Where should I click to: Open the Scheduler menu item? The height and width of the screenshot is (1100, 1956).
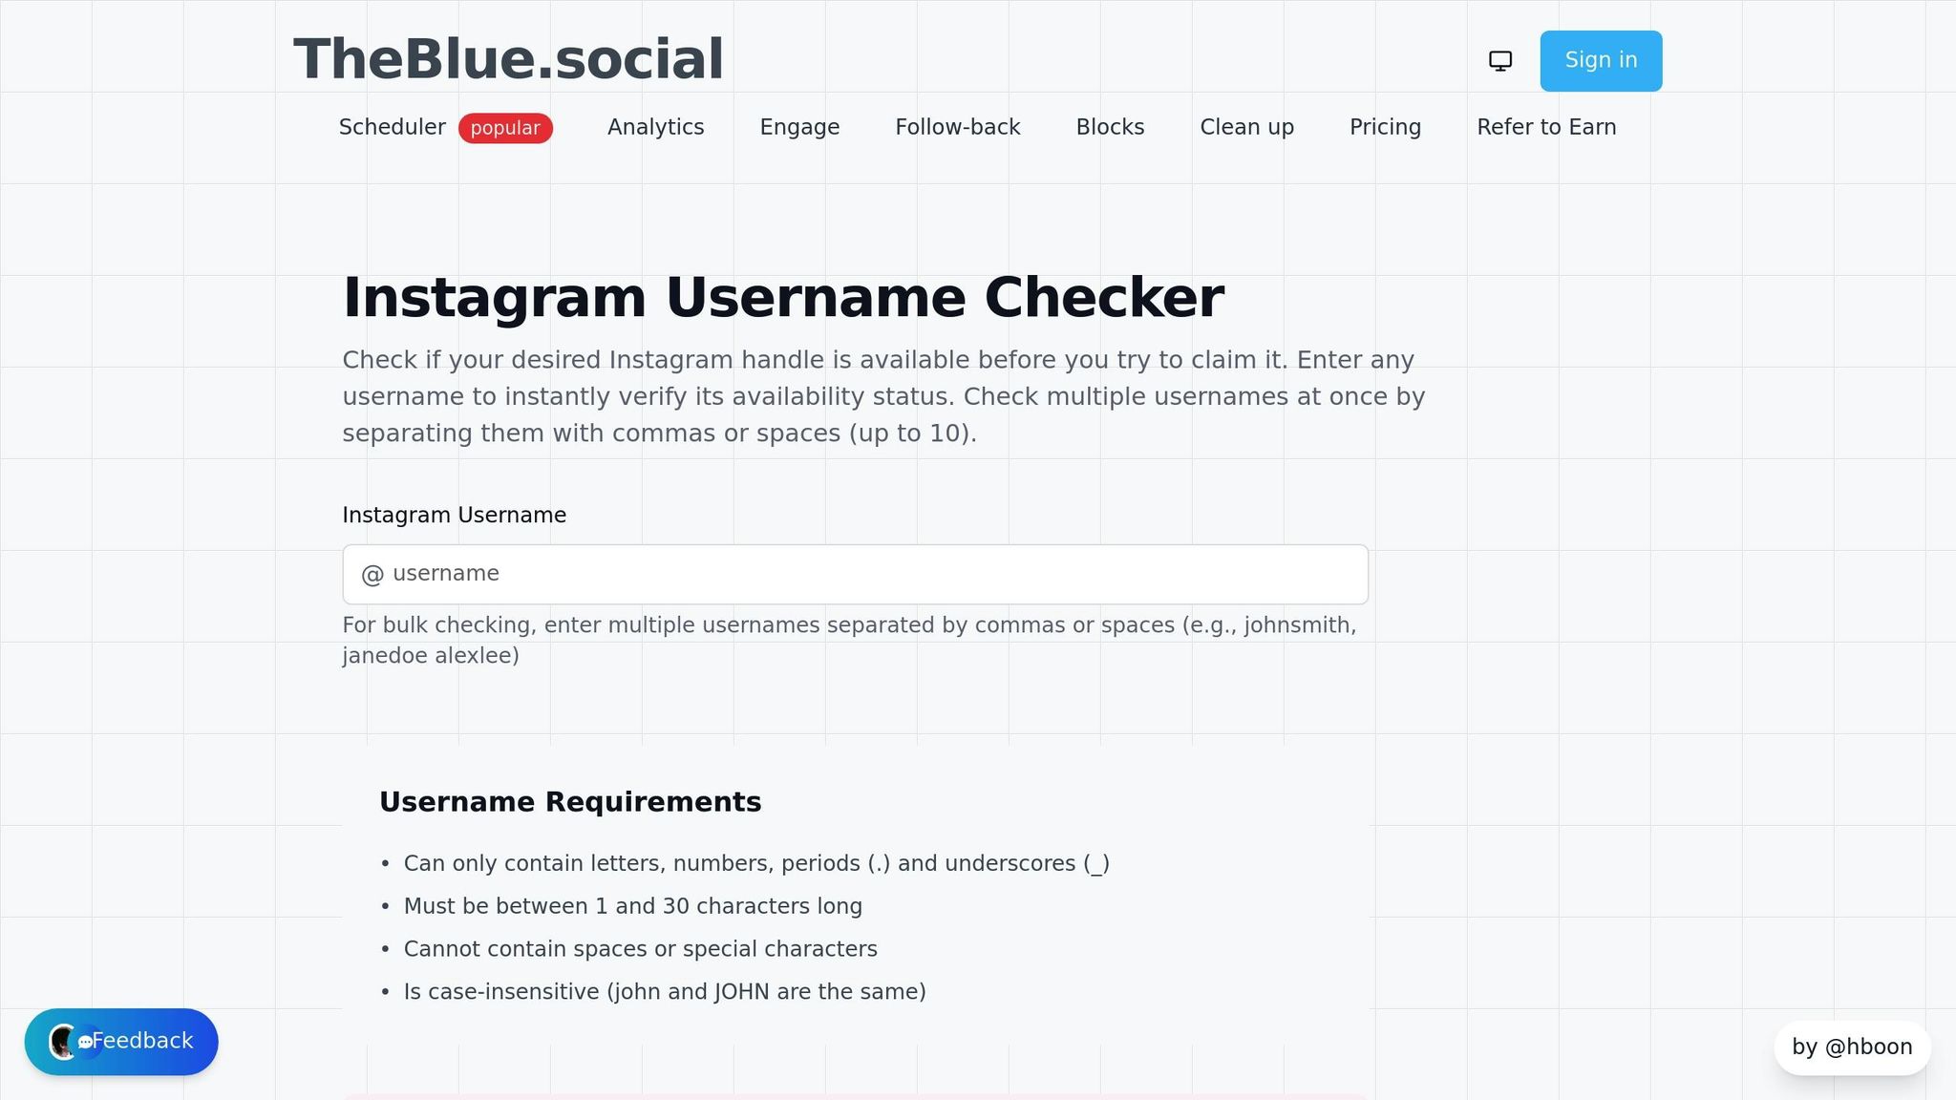(392, 127)
